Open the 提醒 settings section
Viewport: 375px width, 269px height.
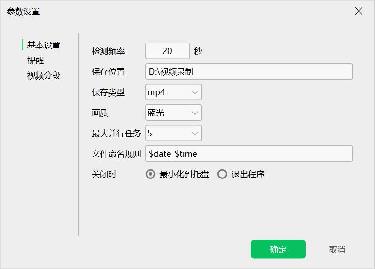(36, 60)
